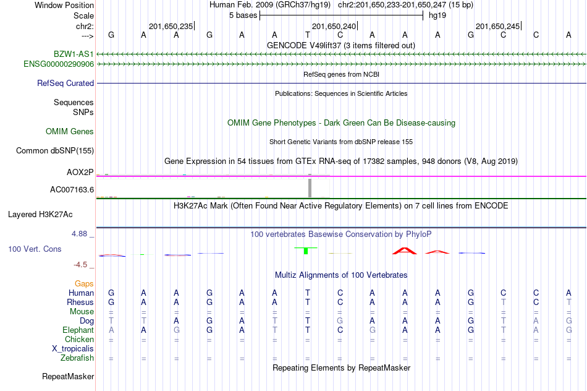Image resolution: width=587 pixels, height=391 pixels.
Task: Click the OMIM Gene Phenotypes track title
Action: [x=342, y=123]
